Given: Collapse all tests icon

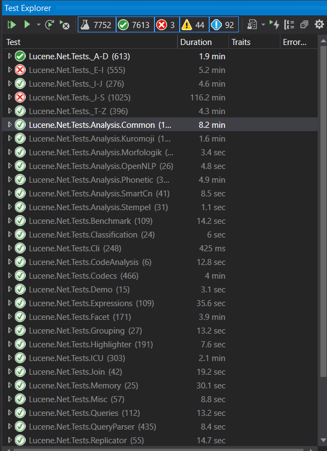Looking at the screenshot, I should [x=304, y=25].
